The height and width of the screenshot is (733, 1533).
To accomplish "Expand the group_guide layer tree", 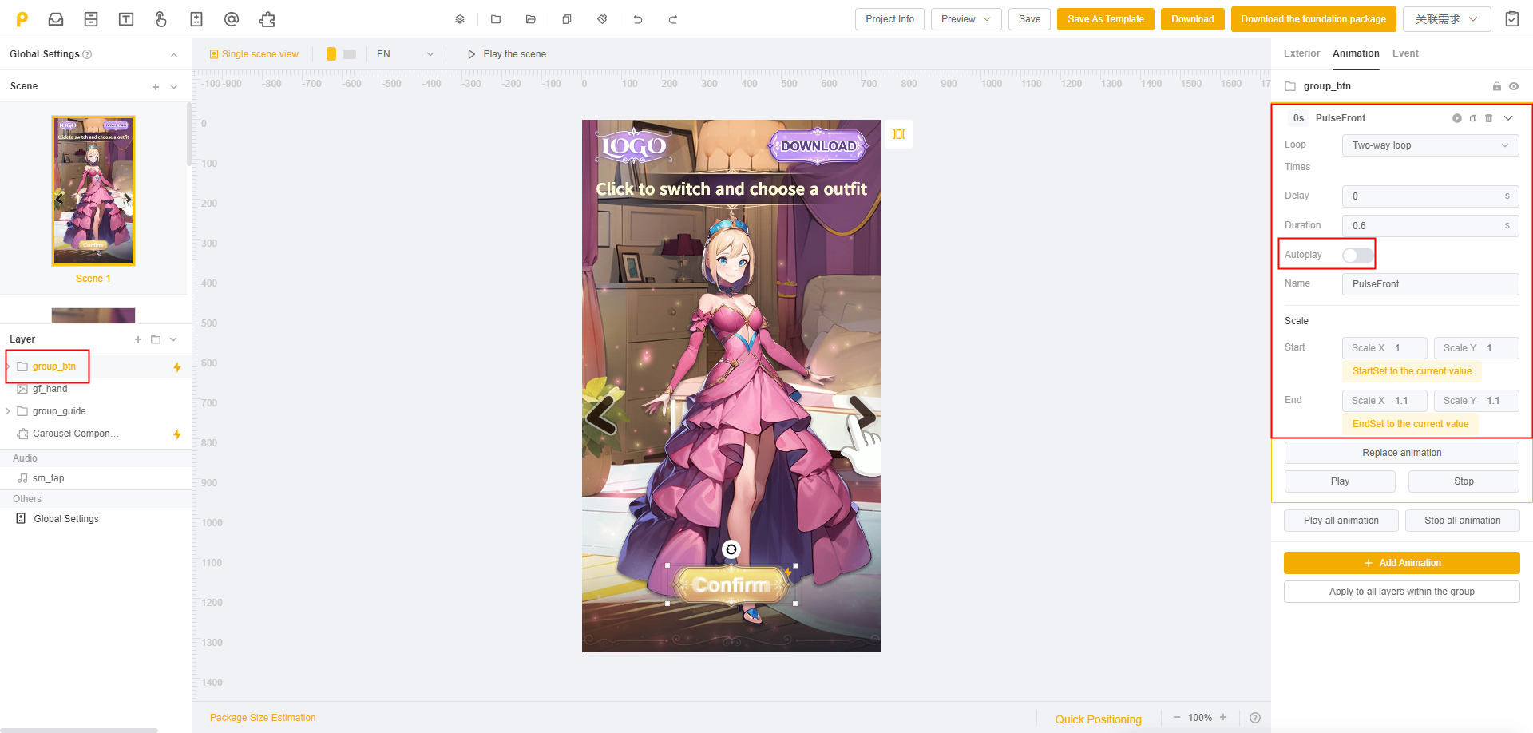I will click(8, 411).
